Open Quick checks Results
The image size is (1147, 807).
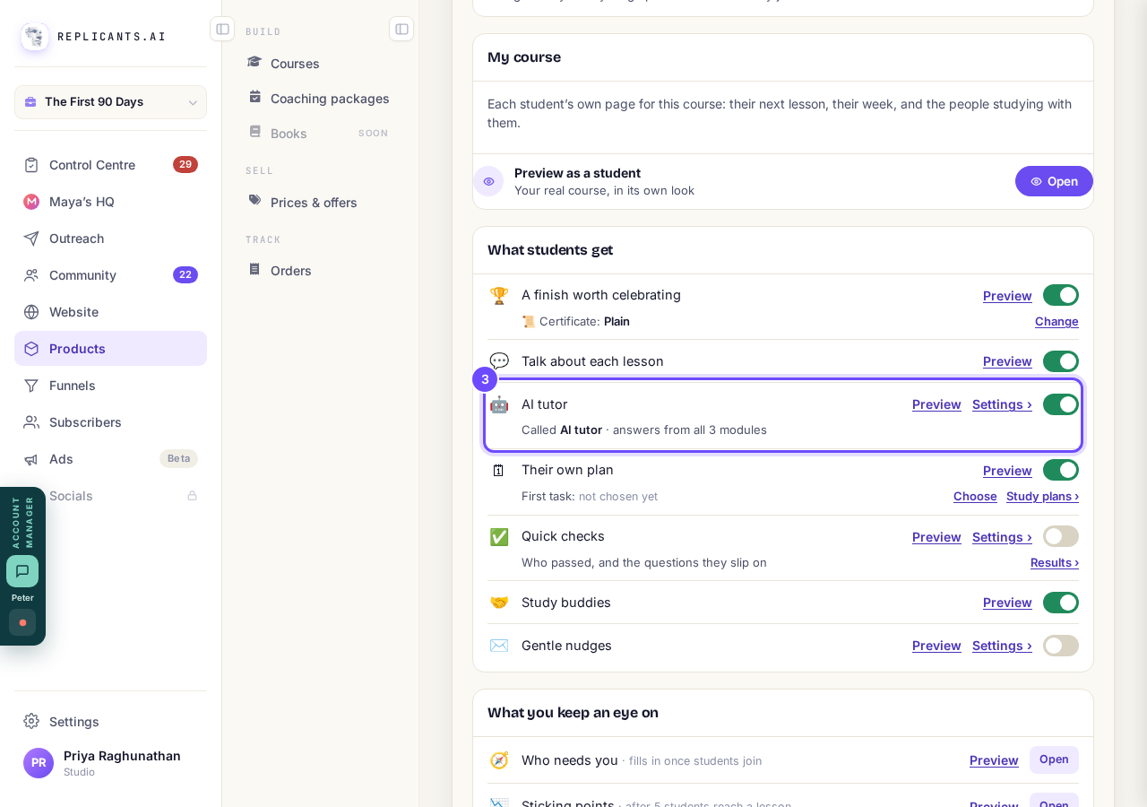pos(1055,562)
